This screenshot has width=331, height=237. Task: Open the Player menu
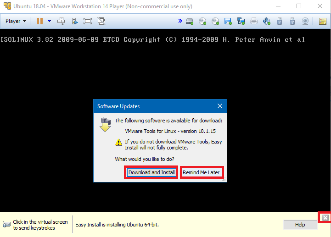[x=16, y=21]
